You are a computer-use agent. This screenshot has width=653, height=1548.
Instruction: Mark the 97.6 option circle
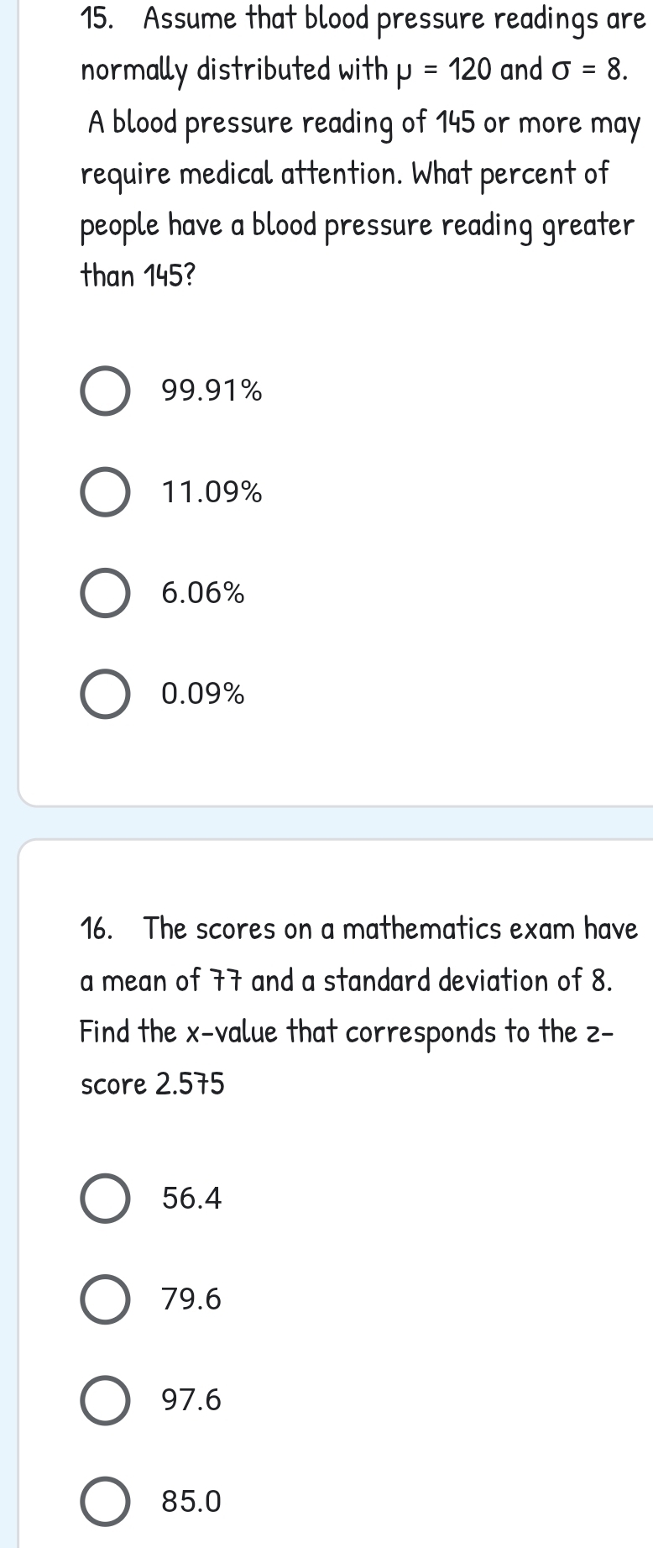click(105, 1400)
